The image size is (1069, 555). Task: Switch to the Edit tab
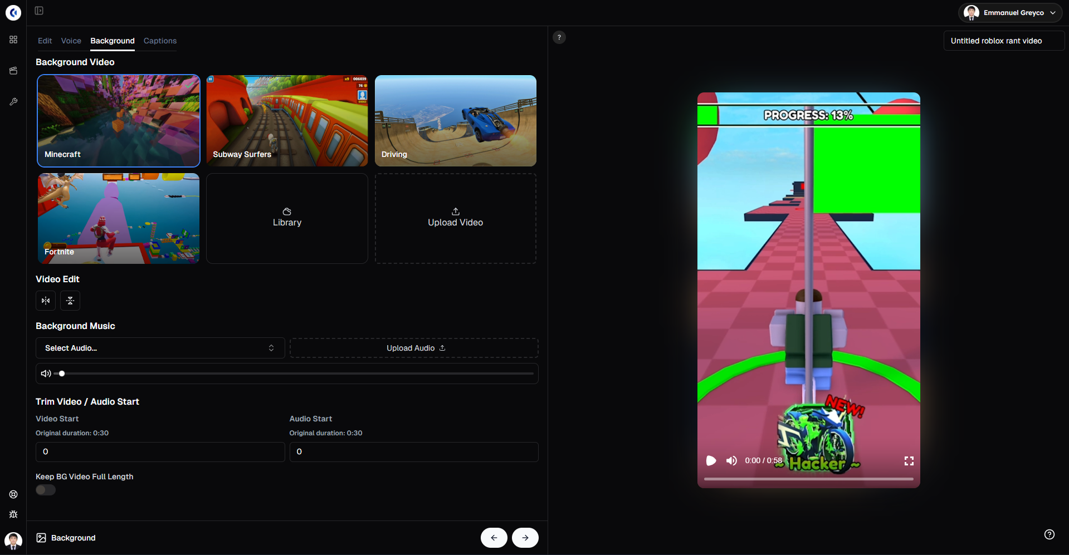(x=45, y=41)
